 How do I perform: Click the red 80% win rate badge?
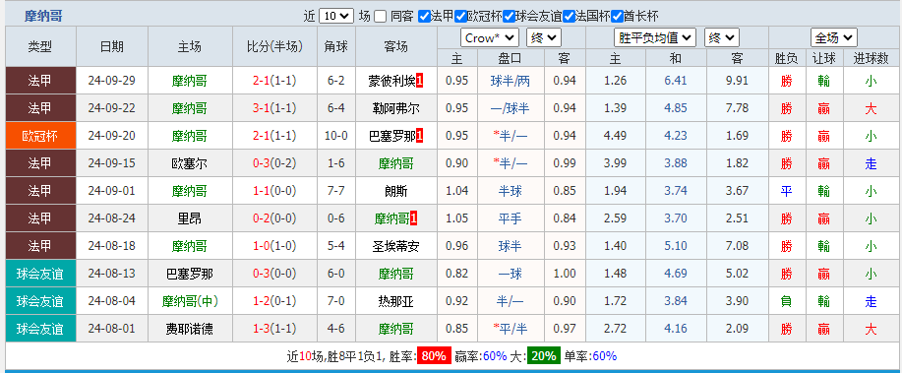(434, 355)
